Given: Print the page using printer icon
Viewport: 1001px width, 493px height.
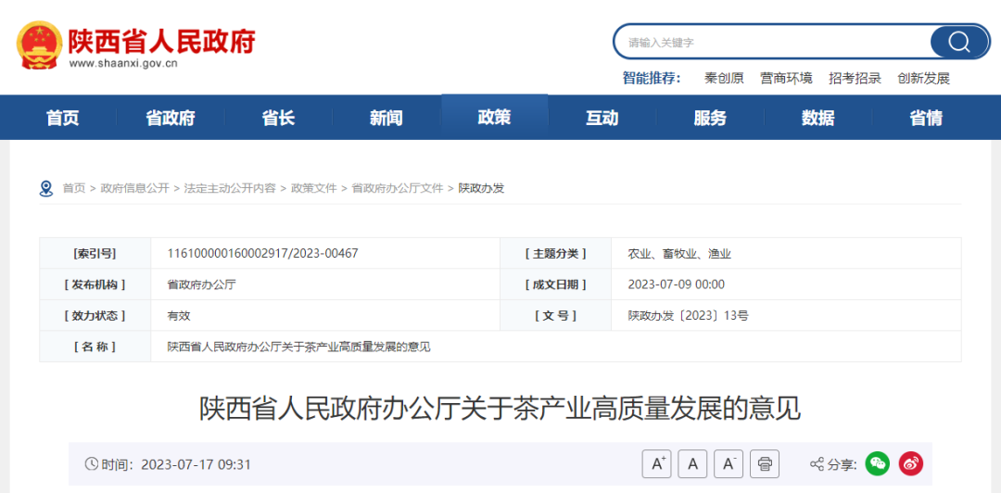Looking at the screenshot, I should (x=765, y=464).
